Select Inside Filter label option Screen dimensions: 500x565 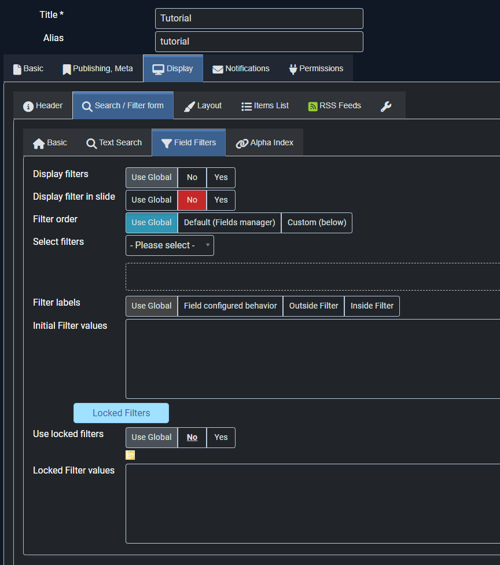pos(372,306)
